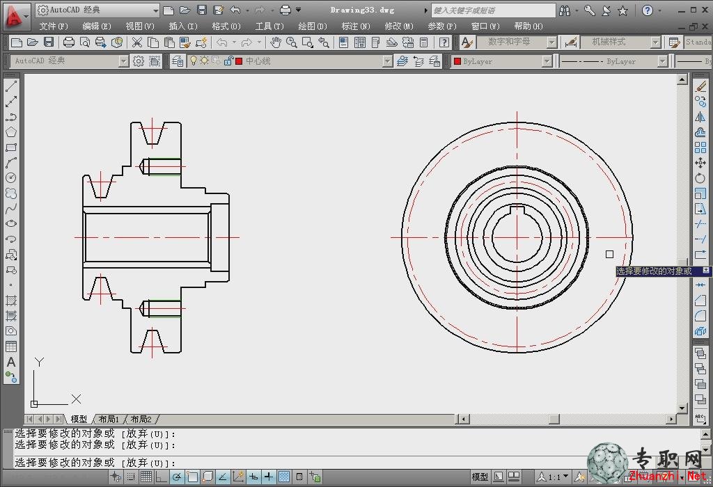Click the Move modify tool
Image resolution: width=713 pixels, height=487 pixels.
point(700,163)
